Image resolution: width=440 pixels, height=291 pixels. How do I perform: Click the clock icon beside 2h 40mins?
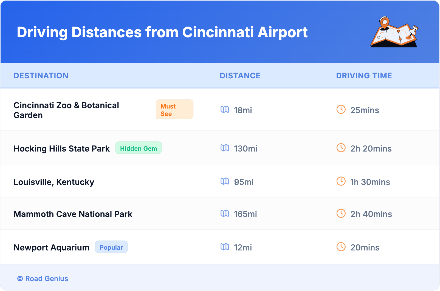[341, 213]
